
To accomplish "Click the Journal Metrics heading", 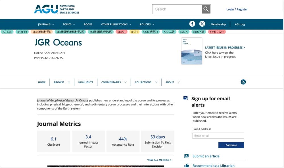I will [x=59, y=124].
